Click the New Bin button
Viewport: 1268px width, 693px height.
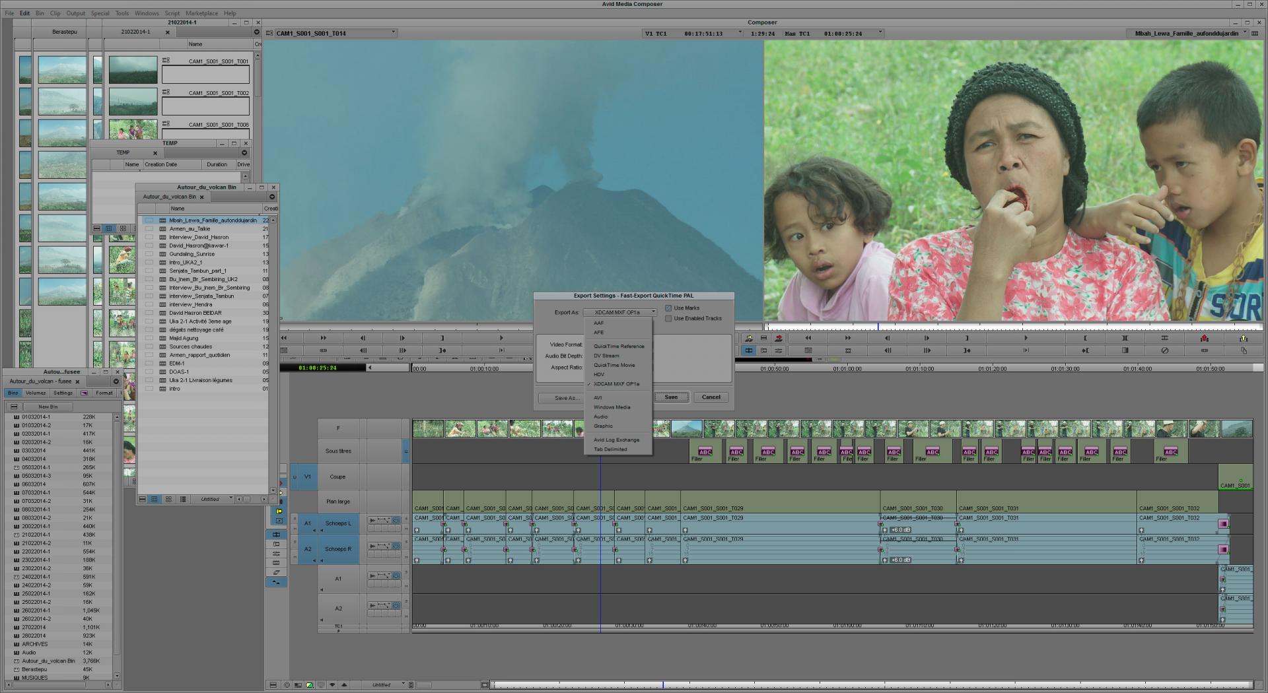click(x=48, y=407)
